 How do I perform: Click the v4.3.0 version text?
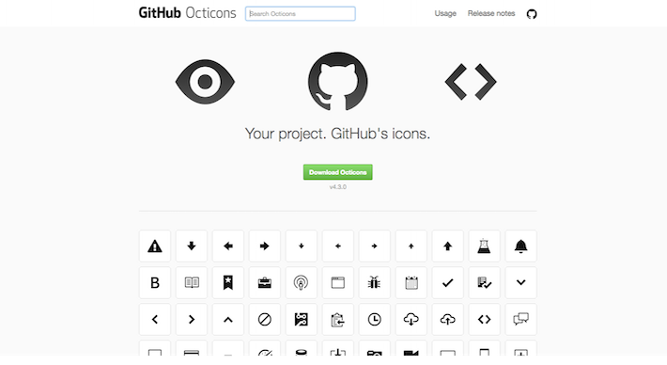pyautogui.click(x=338, y=187)
